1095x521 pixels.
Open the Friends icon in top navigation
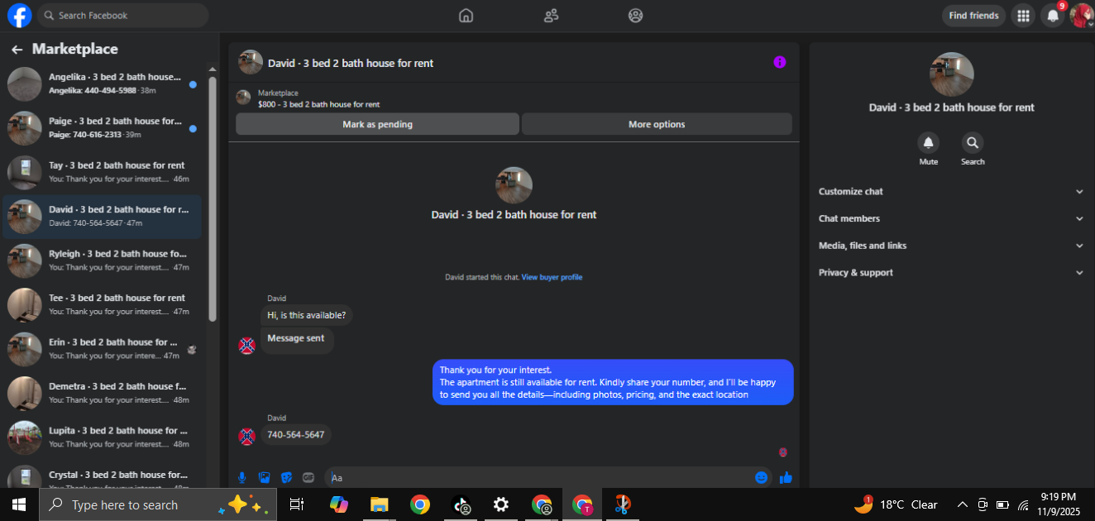551,15
